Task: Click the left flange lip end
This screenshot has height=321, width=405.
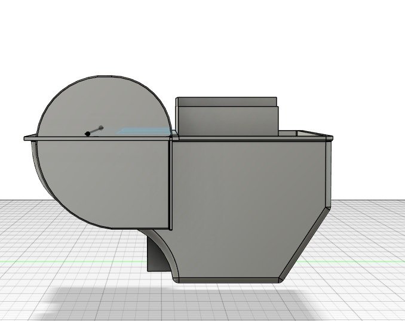Action: click(27, 138)
